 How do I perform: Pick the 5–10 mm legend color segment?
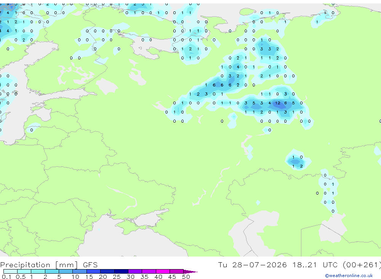(x=66, y=271)
